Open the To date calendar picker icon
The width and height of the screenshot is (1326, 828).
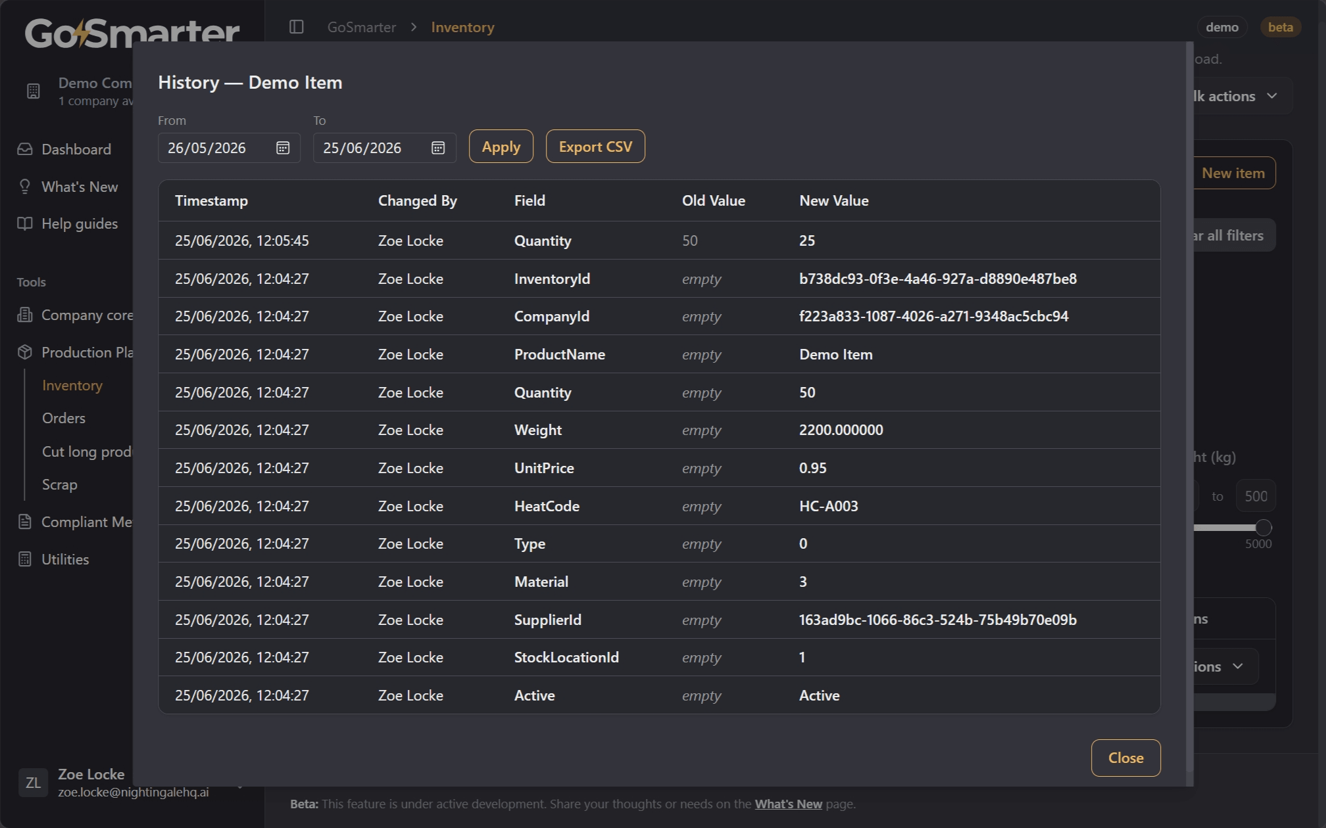[438, 148]
